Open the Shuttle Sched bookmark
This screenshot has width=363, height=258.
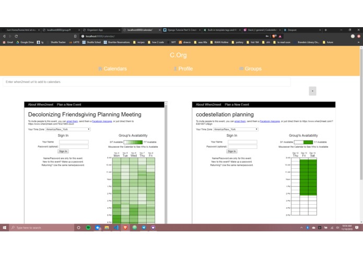point(92,42)
